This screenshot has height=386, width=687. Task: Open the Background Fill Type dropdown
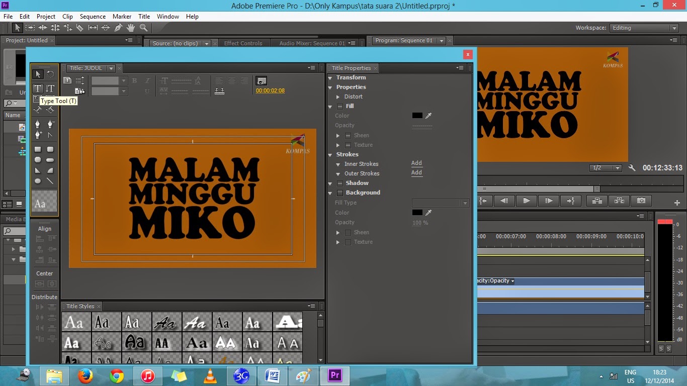pyautogui.click(x=441, y=203)
